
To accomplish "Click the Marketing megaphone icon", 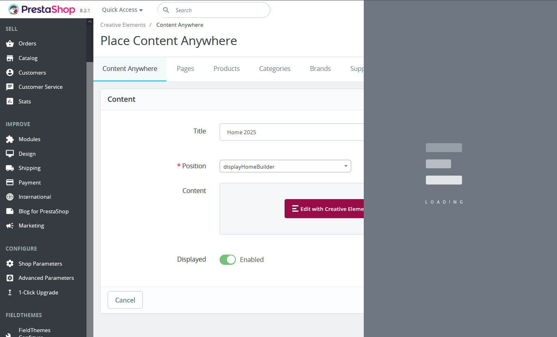I will [x=10, y=225].
